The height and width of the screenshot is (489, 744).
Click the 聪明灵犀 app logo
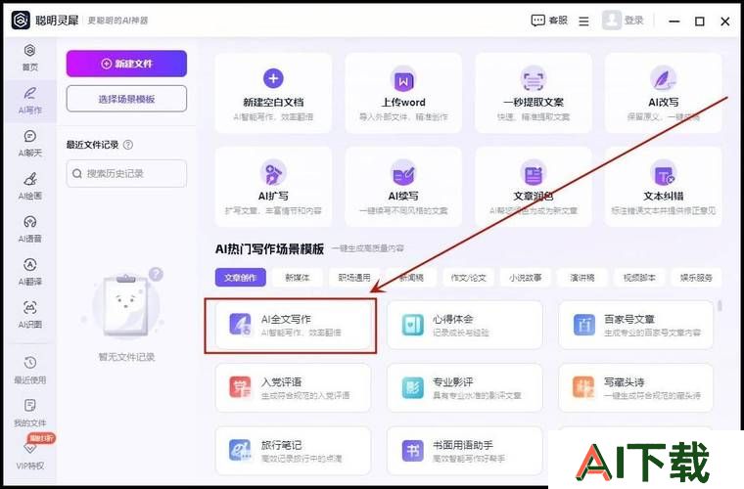[x=21, y=21]
